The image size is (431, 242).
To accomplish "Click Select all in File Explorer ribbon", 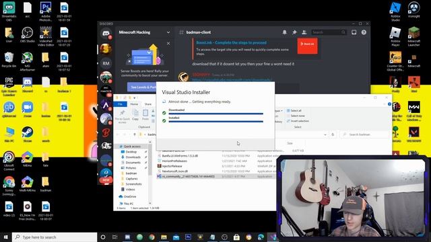I will coord(294,110).
